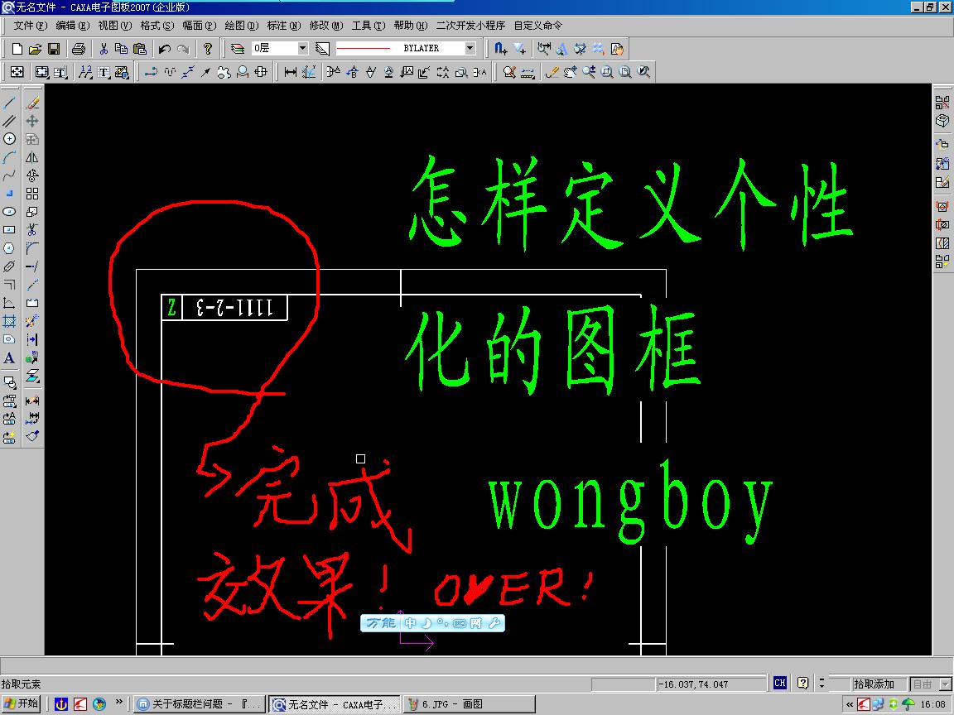This screenshot has width=954, height=715.
Task: Select the Line drawing tool
Action: click(x=9, y=103)
